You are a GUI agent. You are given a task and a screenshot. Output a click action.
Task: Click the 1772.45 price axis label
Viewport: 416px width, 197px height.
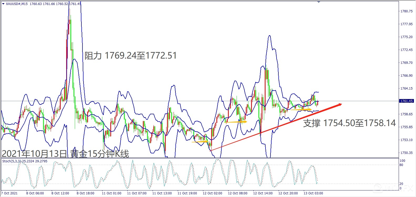[406, 50]
